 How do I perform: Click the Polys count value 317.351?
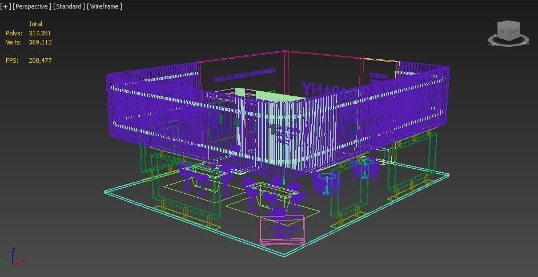(x=40, y=33)
